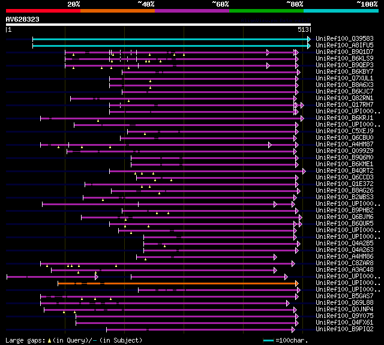384x345 pixels.
Task: Click the UniRef100_B6KBY7 label
Action: [x=344, y=72]
